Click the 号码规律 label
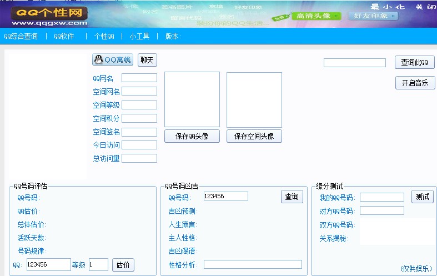The height and width of the screenshot is (276, 437). pyautogui.click(x=32, y=251)
